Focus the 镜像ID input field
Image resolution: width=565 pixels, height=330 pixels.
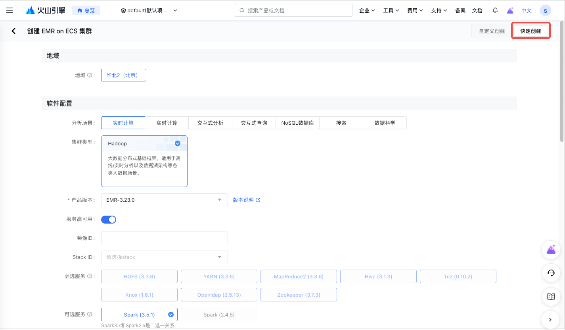click(x=165, y=238)
